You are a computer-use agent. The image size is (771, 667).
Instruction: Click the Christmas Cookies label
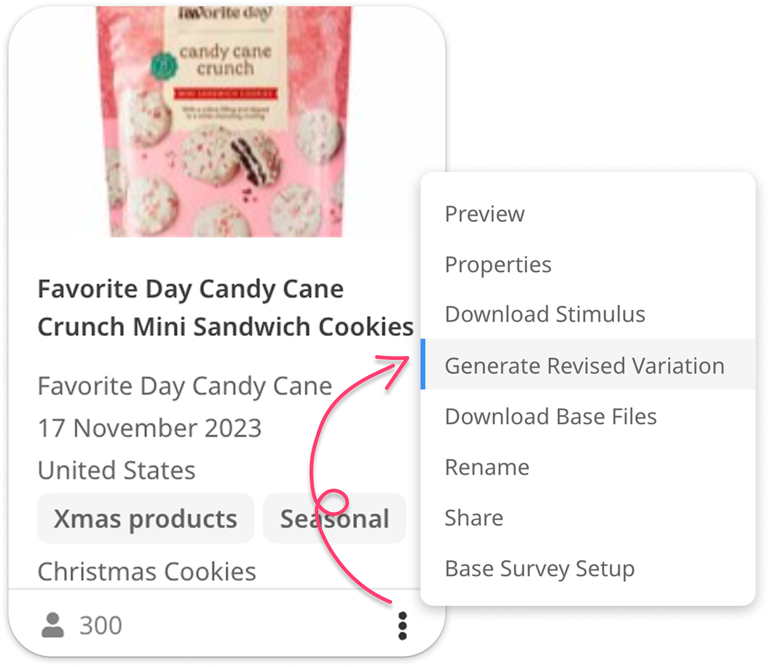click(x=147, y=571)
